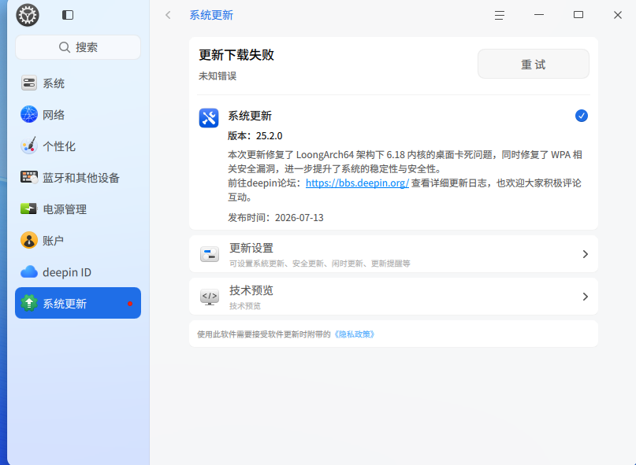
Task: Open the 电源管理 settings label
Action: pyautogui.click(x=65, y=209)
